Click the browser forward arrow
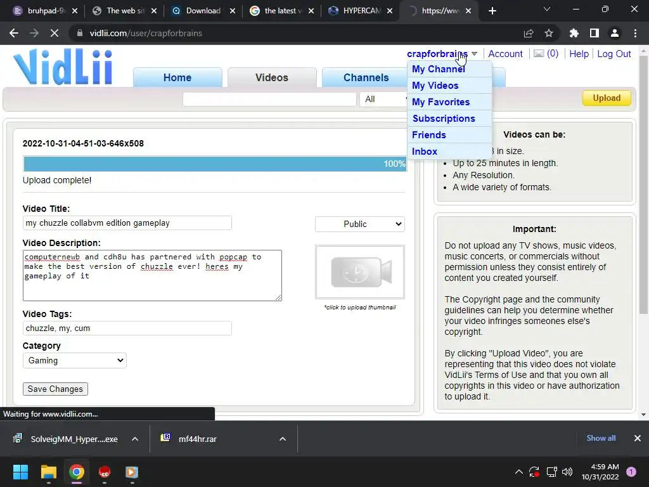This screenshot has height=487, width=649. 34,33
